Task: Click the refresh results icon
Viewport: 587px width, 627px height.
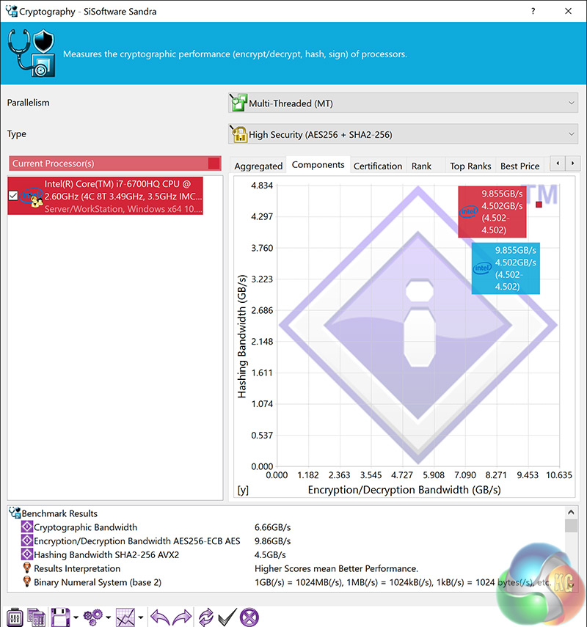Action: (x=206, y=617)
